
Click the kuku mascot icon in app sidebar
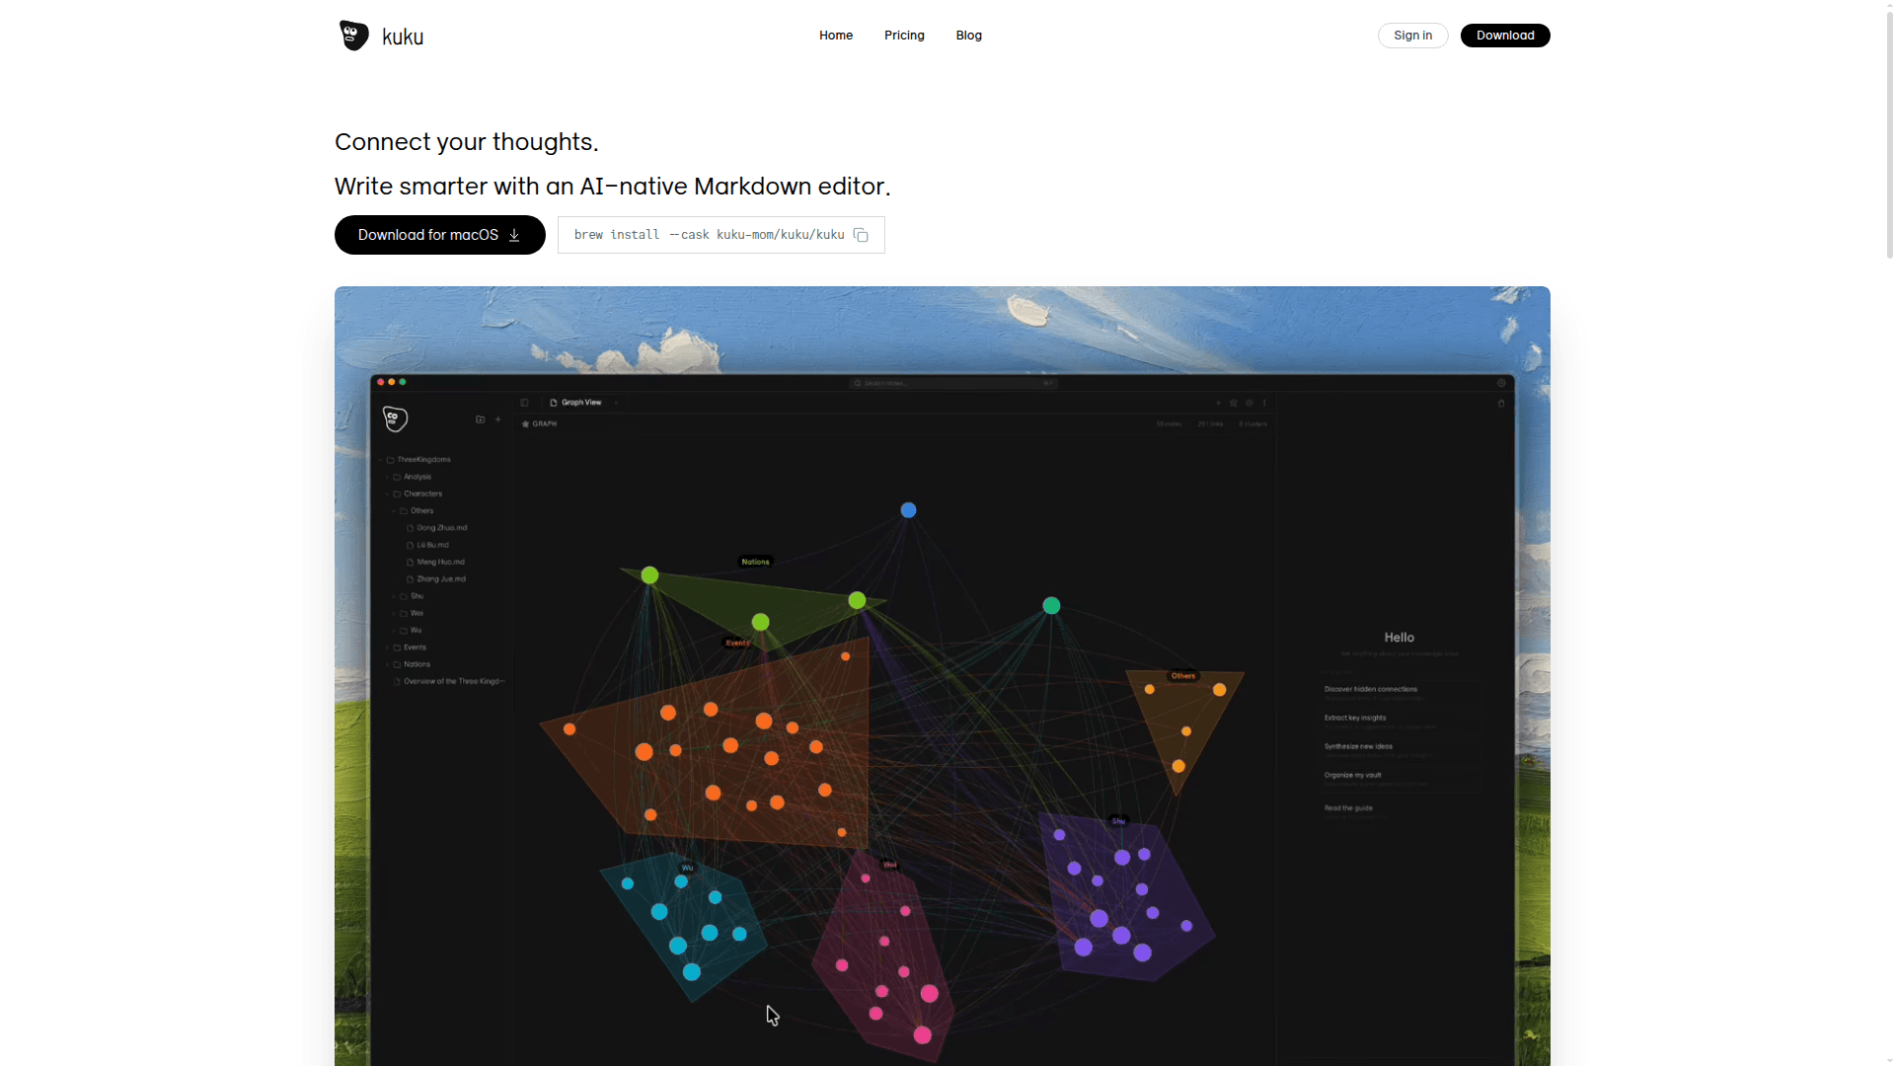[x=395, y=419]
